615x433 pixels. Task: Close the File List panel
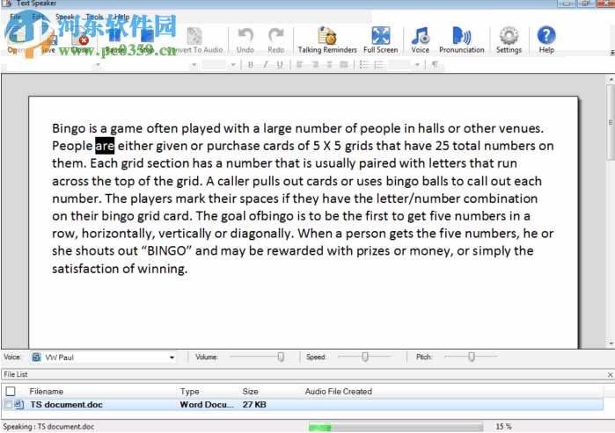(x=610, y=374)
